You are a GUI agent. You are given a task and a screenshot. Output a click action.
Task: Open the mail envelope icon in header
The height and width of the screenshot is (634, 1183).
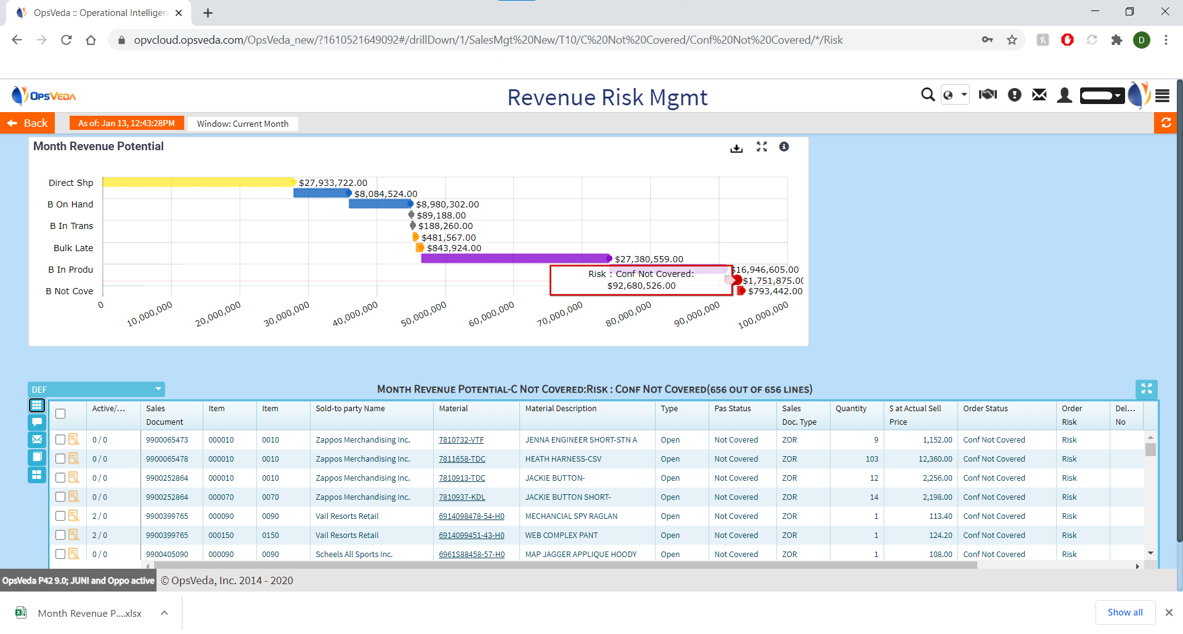click(1039, 95)
